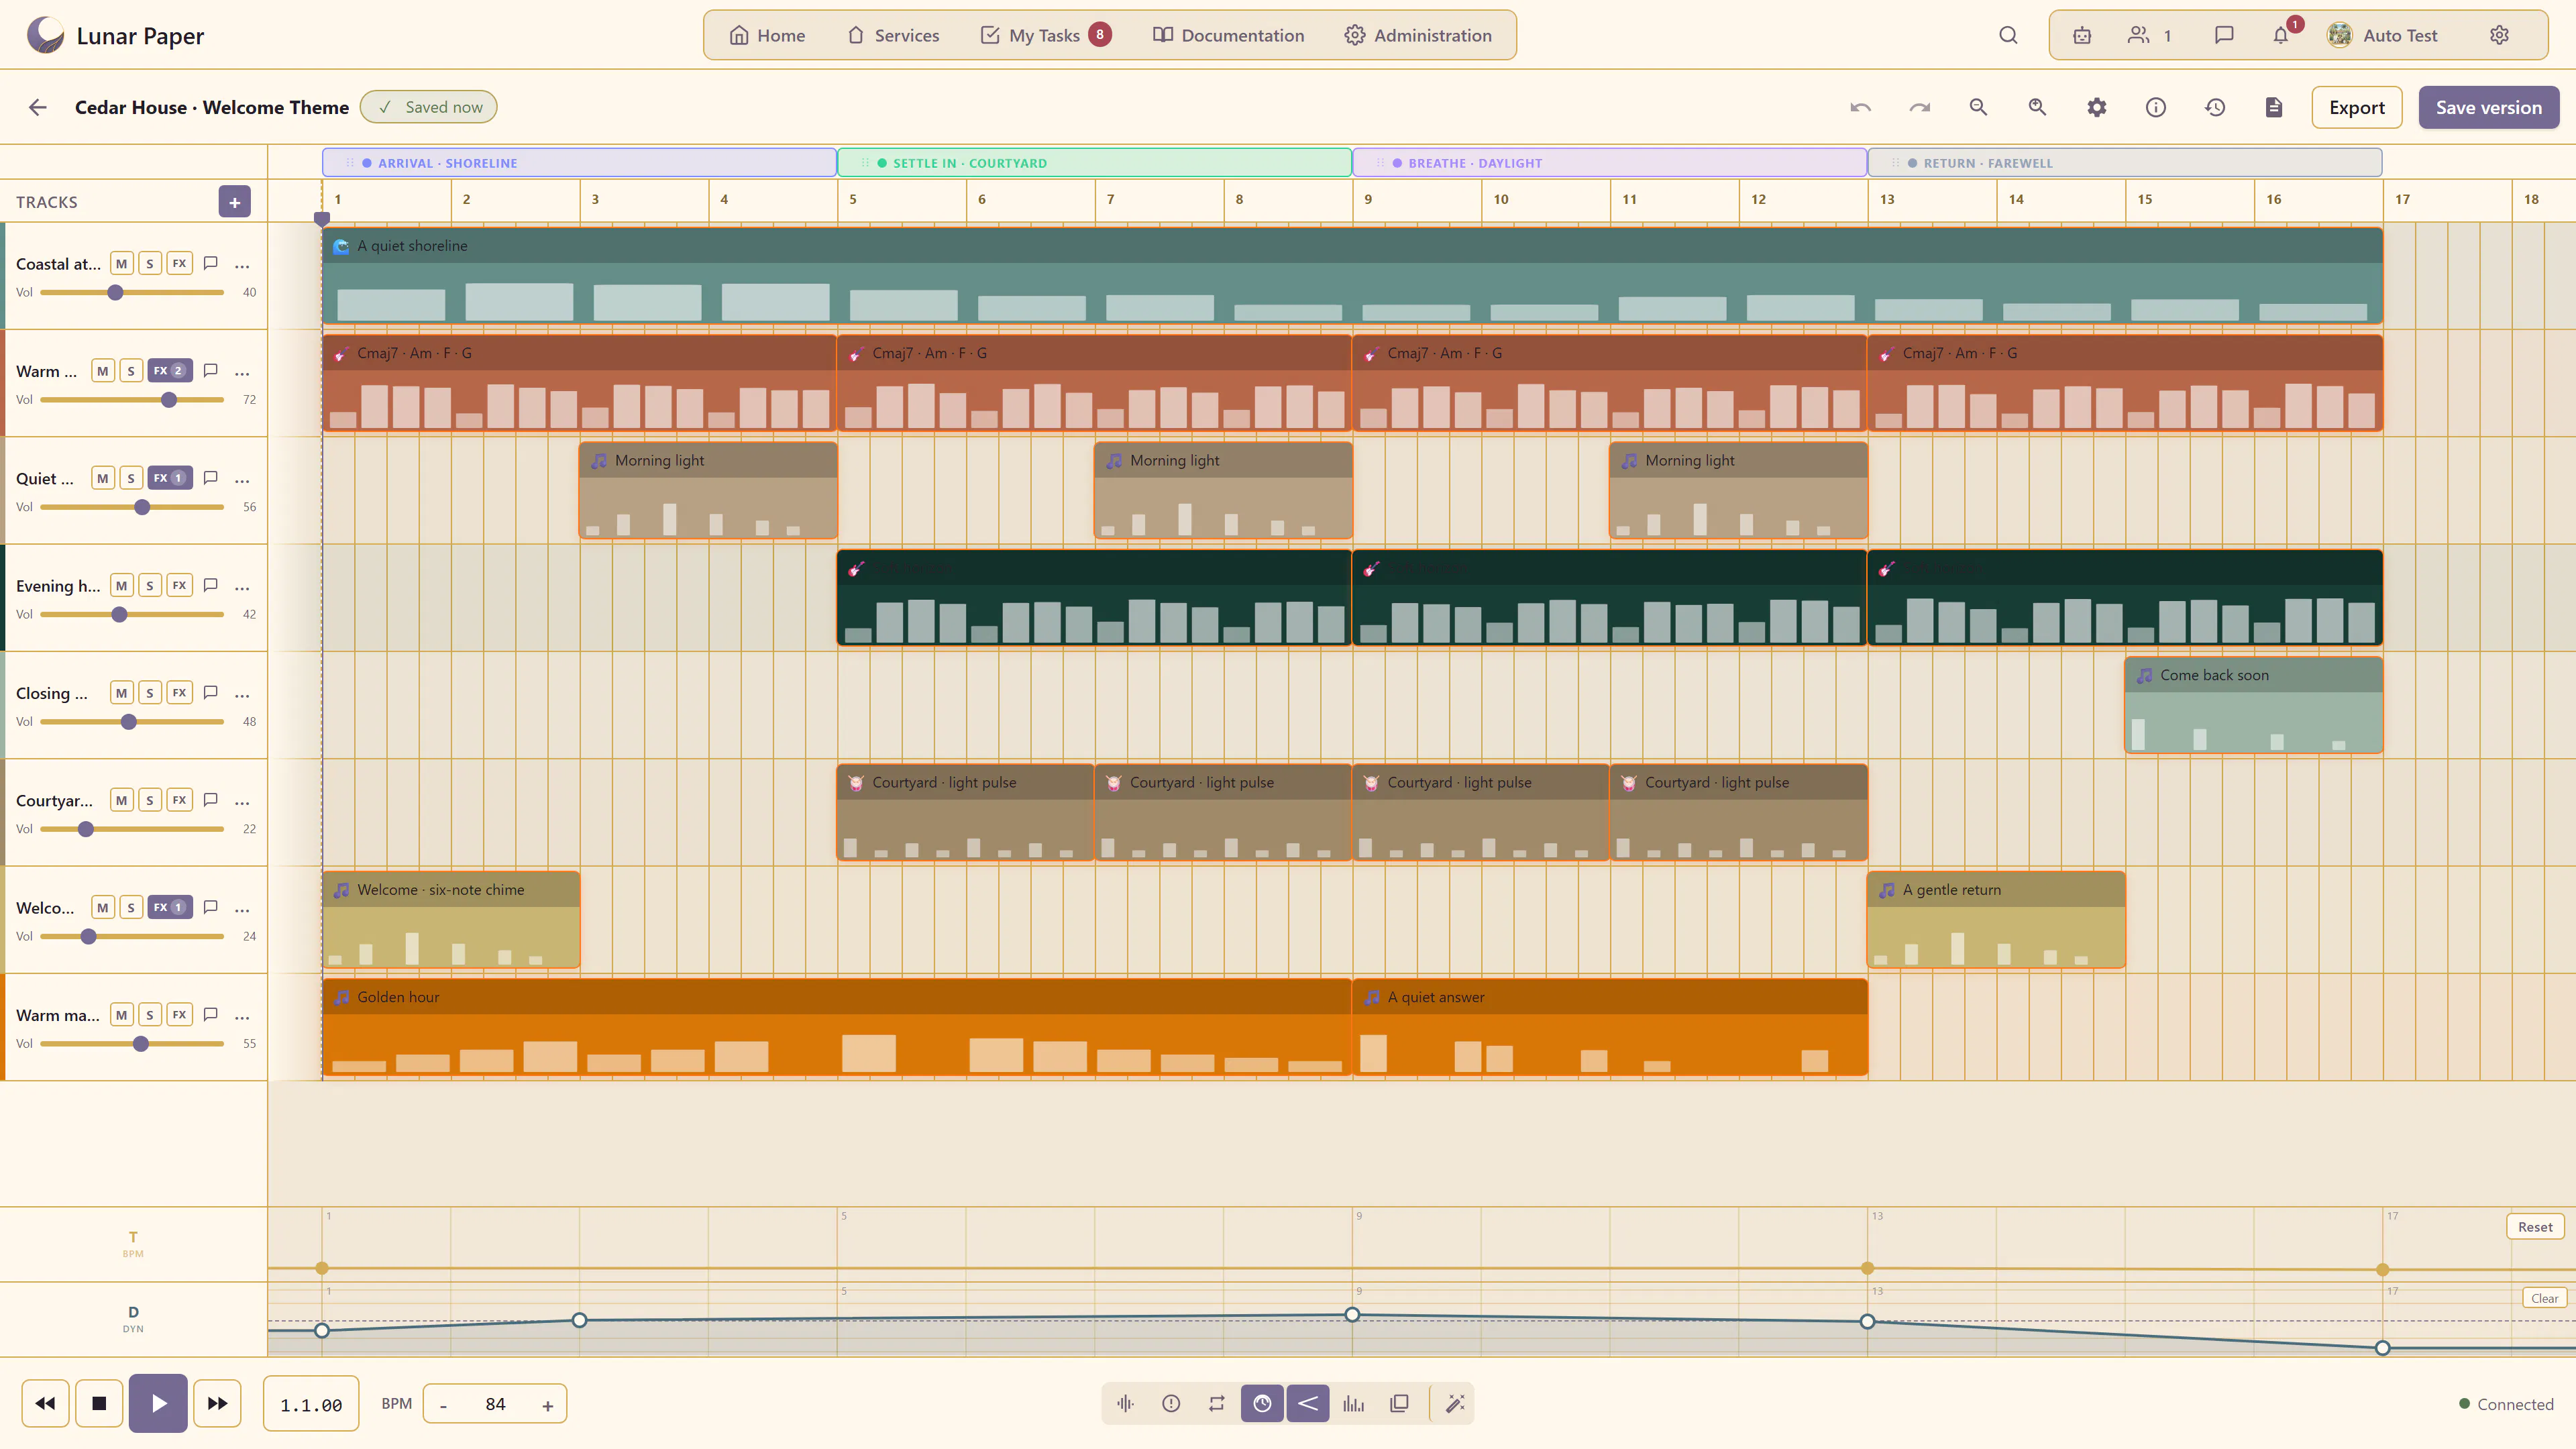The width and height of the screenshot is (2576, 1449).
Task: Open more options for Coastal at... track
Action: pyautogui.click(x=242, y=264)
